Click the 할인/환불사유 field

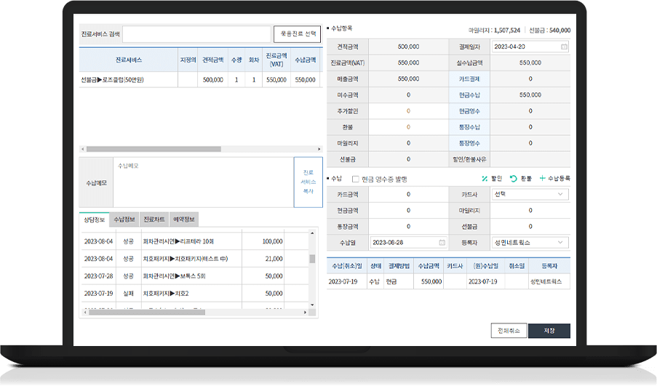point(530,159)
